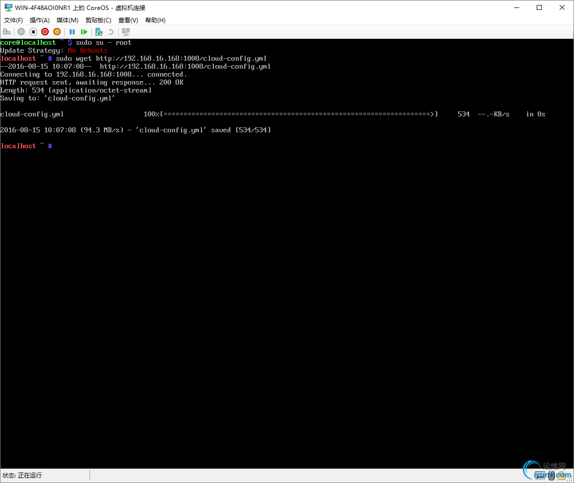The width and height of the screenshot is (574, 483).
Task: Open the 媒体(M) menu
Action: point(67,20)
